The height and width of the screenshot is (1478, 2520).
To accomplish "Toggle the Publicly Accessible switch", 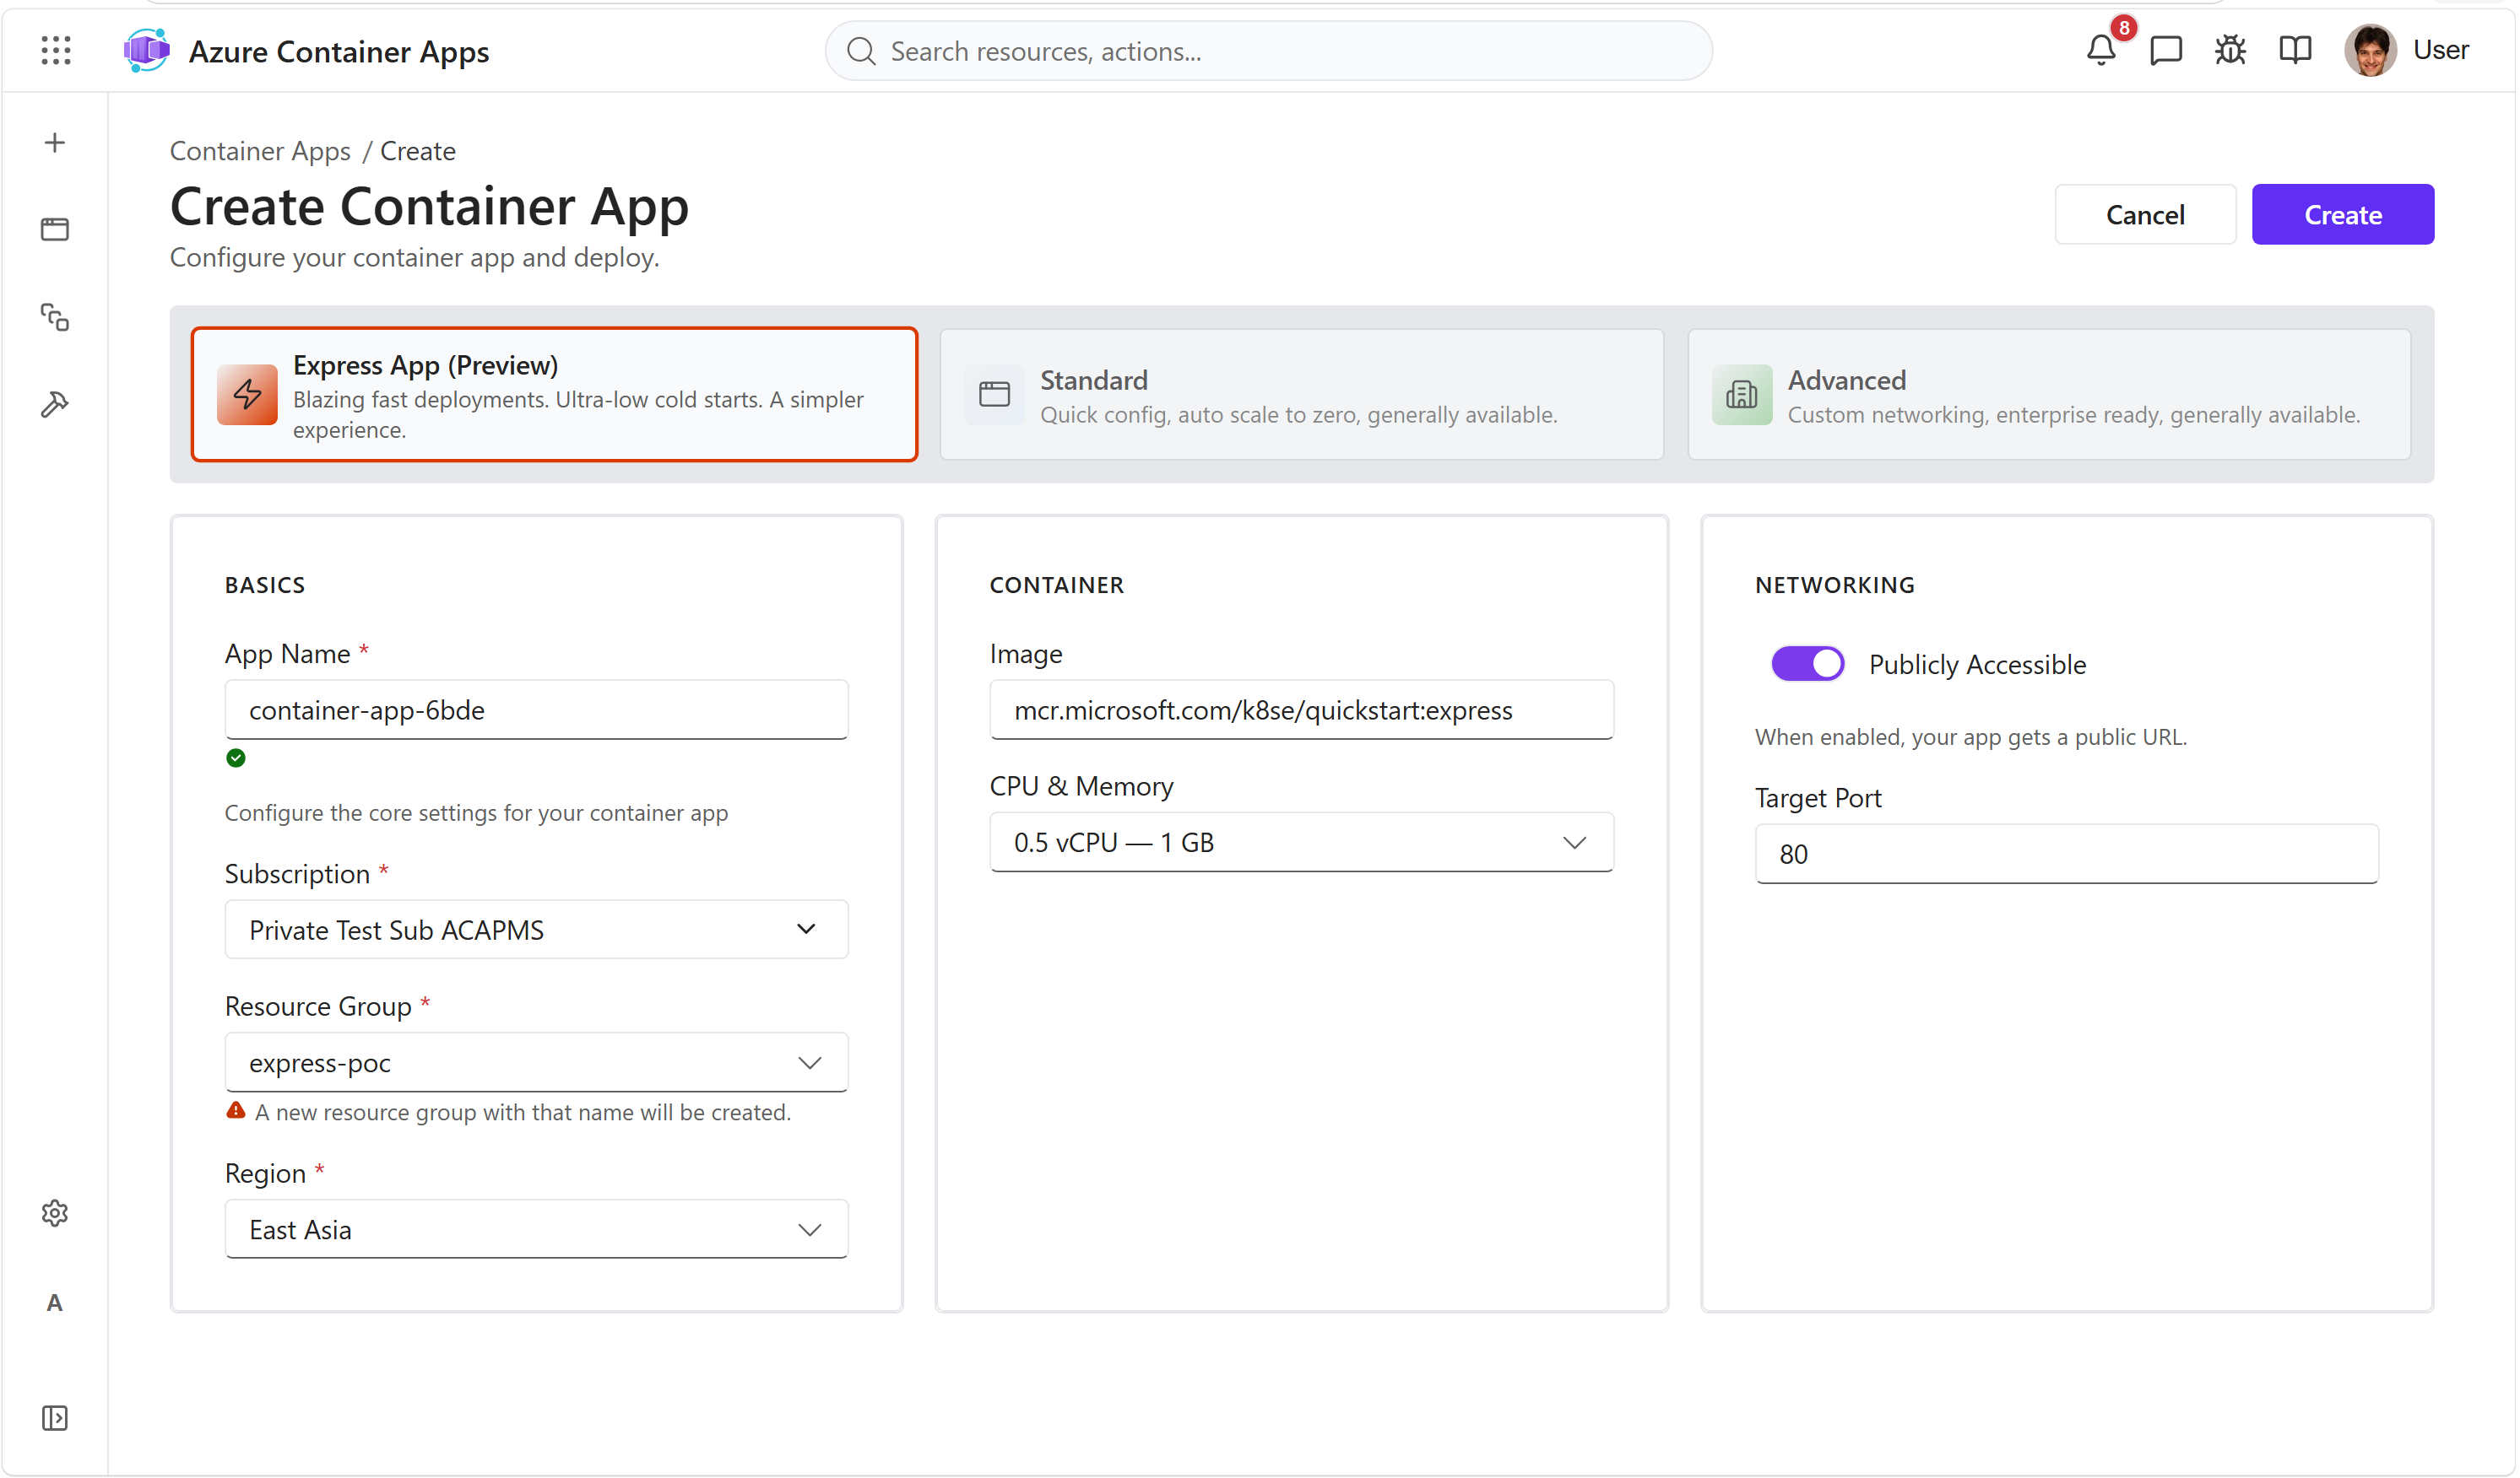I will coord(1808,665).
